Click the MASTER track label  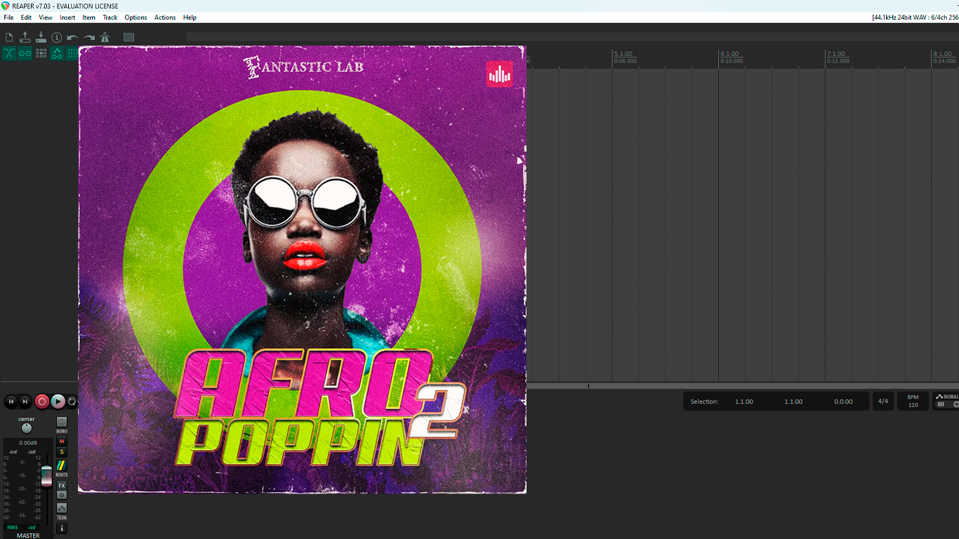point(28,535)
